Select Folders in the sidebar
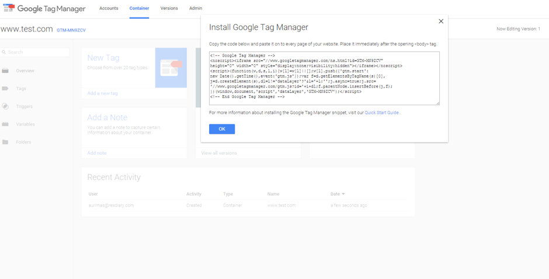This screenshot has width=549, height=279. coord(23,142)
